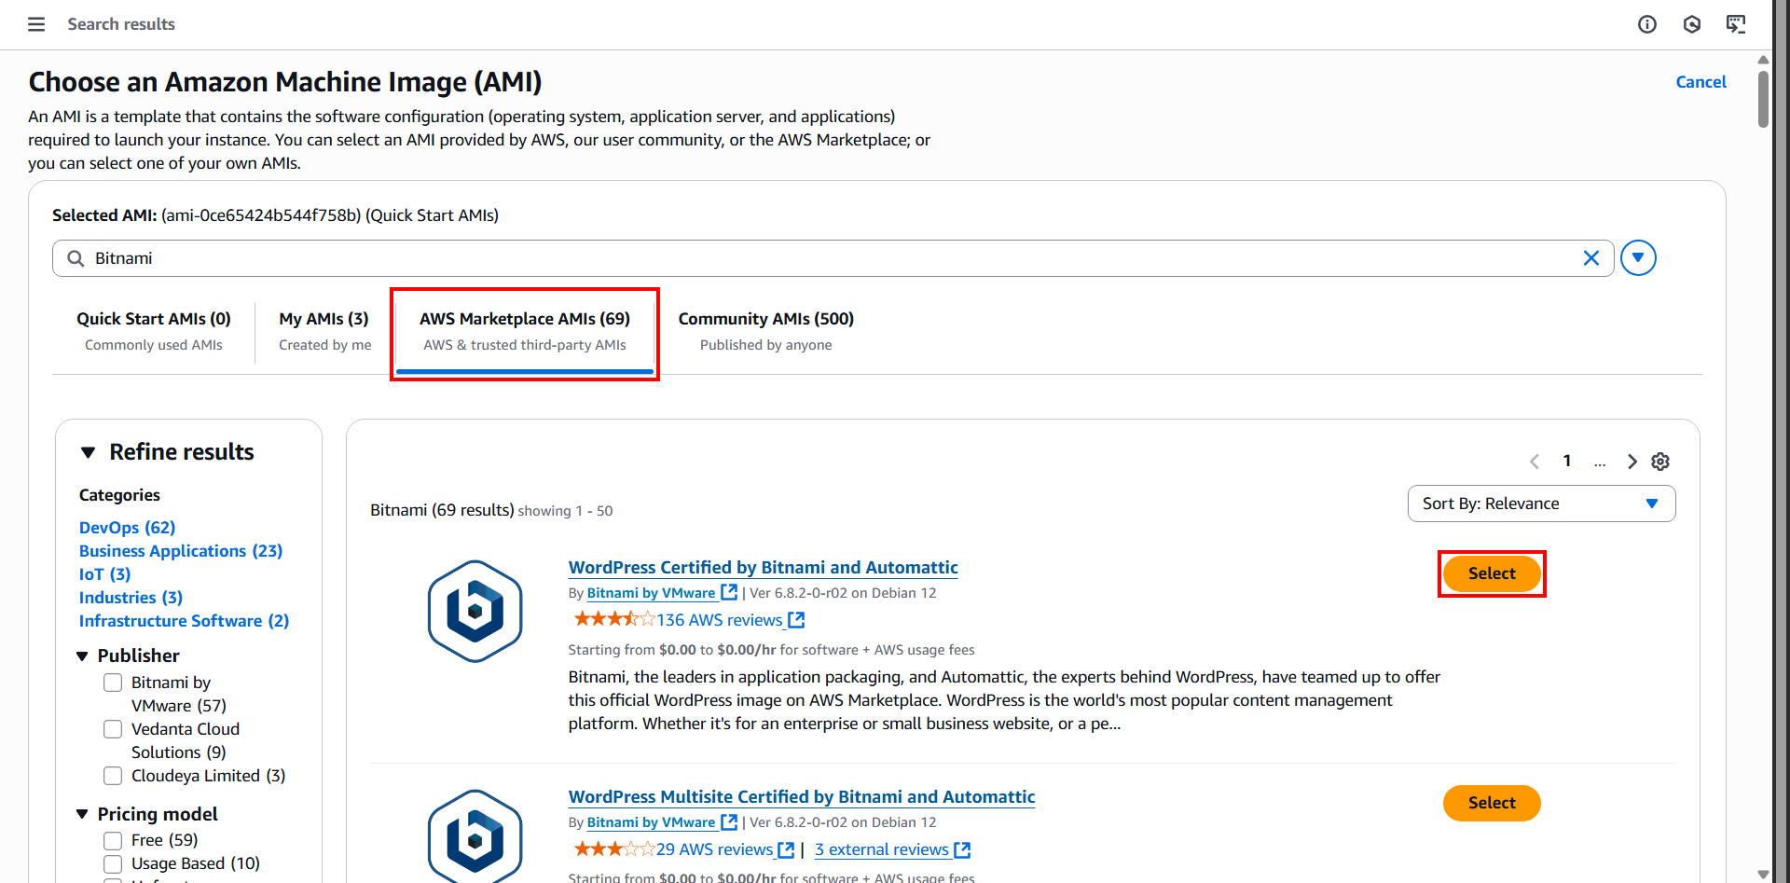Open the Sort By Relevance dropdown
The width and height of the screenshot is (1790, 883).
(1541, 504)
